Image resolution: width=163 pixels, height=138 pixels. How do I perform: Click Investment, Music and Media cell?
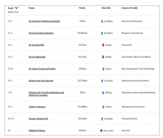pos(136,57)
